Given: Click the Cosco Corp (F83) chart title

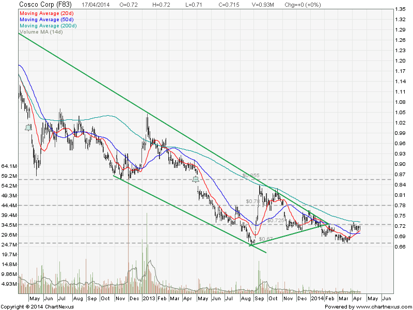Looking at the screenshot, I should (x=45, y=5).
